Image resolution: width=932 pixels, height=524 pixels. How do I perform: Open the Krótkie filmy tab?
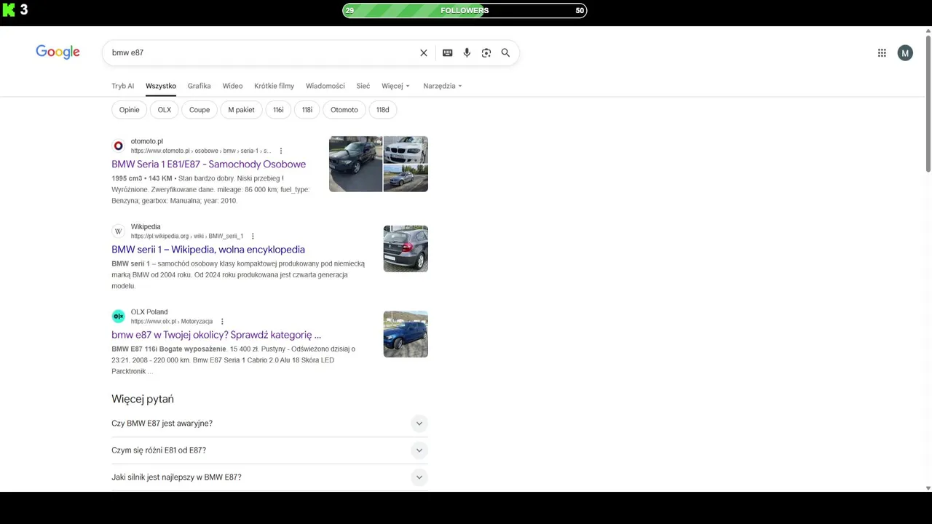point(274,86)
